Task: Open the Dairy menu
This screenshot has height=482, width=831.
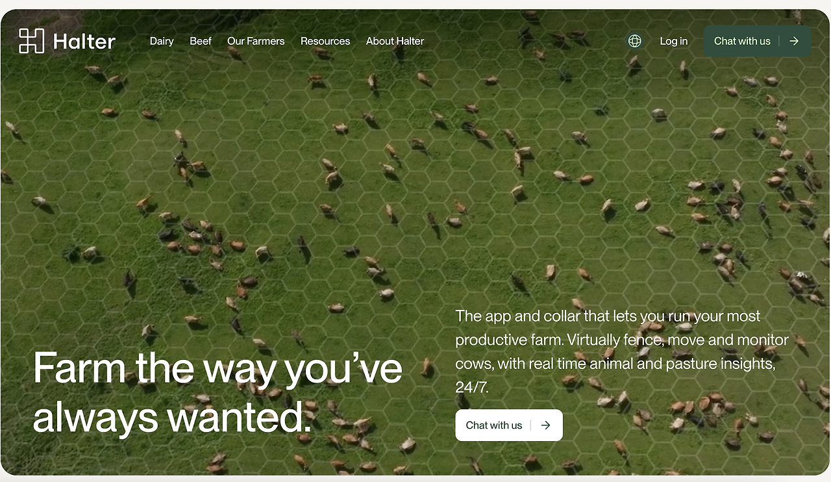Action: coord(162,41)
